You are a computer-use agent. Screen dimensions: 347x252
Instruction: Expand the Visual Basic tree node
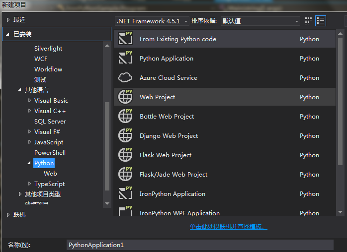click(29, 100)
